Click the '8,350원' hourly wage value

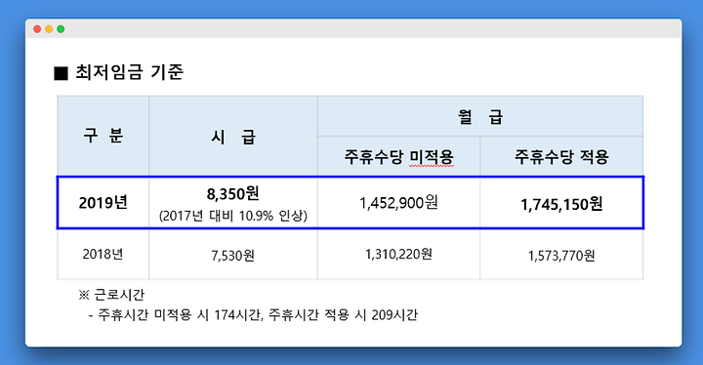pos(232,193)
